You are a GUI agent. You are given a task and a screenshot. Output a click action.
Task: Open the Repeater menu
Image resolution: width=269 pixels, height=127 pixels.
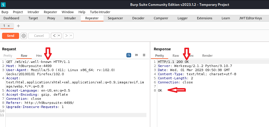51,12
